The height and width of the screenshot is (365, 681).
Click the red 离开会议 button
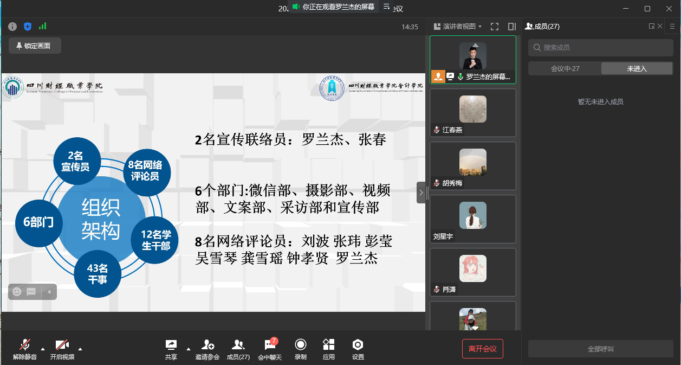click(x=483, y=349)
